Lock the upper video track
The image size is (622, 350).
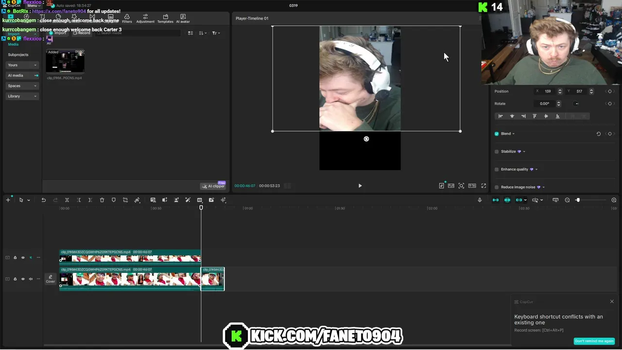[x=15, y=258]
